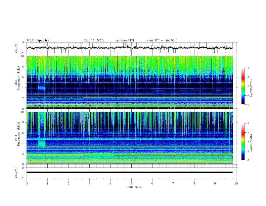The width and height of the screenshot is (266, 206).
Task: Select the date text "Feb. 15, 2020"
Action: [x=94, y=40]
